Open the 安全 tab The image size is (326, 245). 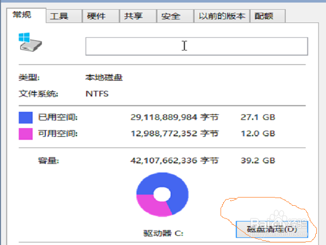click(175, 16)
